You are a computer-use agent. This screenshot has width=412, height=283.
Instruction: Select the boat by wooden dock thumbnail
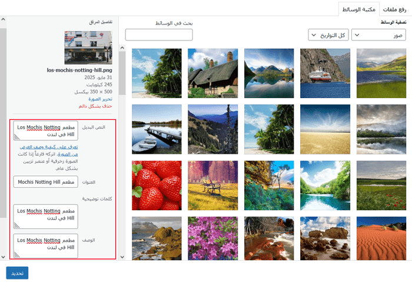click(157, 129)
